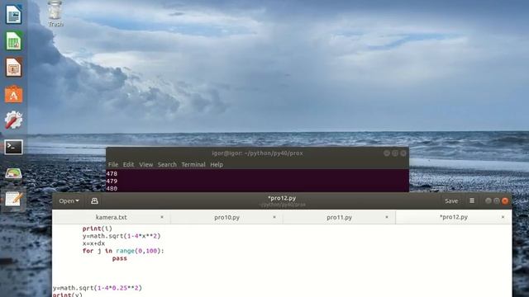Click the print(i) line in editor
This screenshot has width=529, height=297.
[x=98, y=229]
